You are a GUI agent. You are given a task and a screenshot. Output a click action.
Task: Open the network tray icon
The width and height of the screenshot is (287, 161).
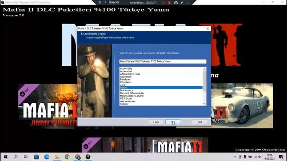255,157
